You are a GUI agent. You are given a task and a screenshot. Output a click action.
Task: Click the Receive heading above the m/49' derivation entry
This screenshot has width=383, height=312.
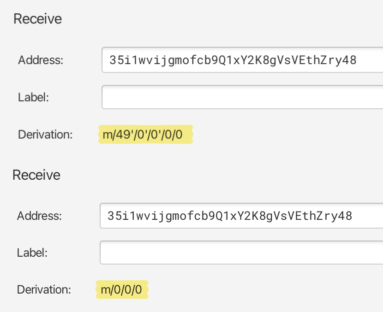click(x=37, y=19)
